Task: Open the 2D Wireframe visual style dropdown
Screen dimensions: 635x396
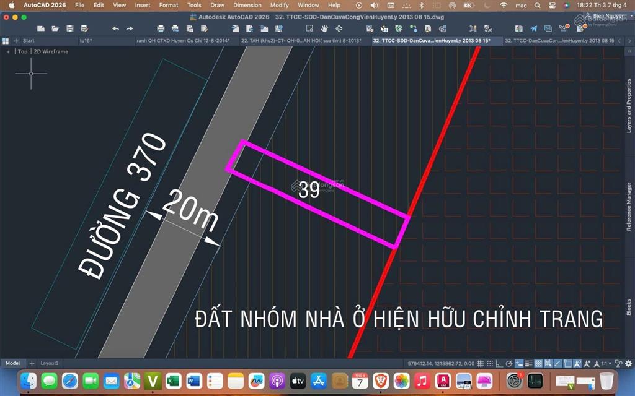Action: 51,51
